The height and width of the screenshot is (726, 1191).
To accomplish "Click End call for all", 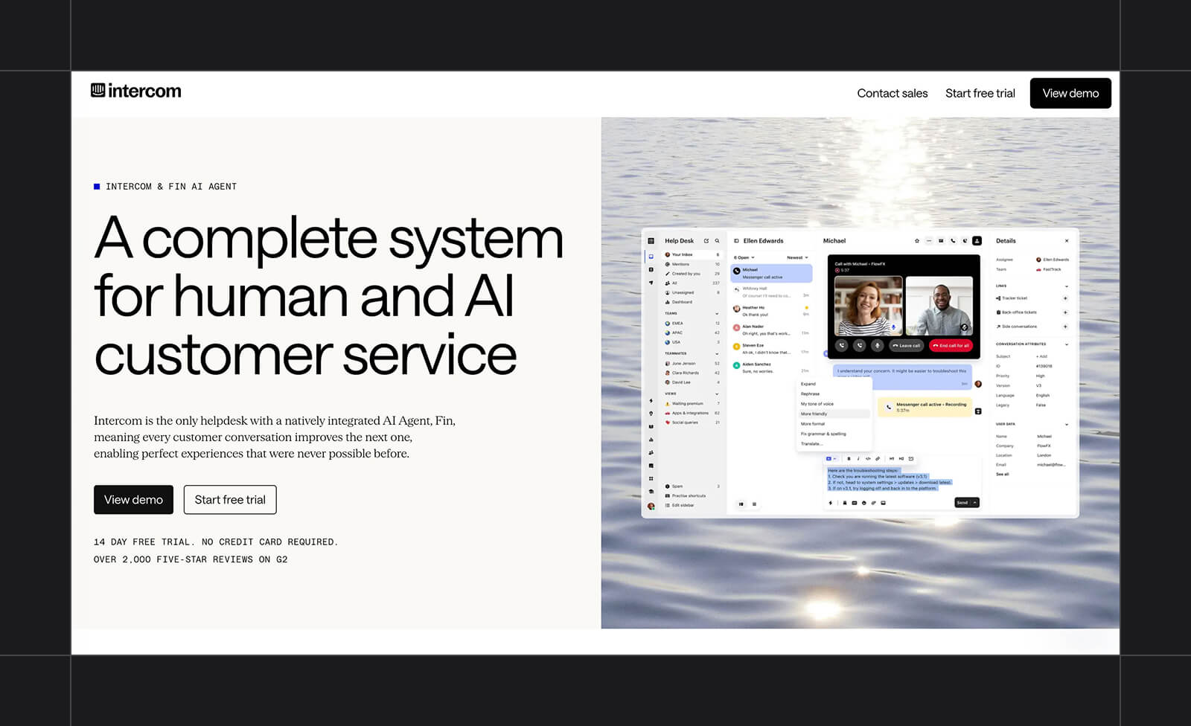I will (951, 345).
